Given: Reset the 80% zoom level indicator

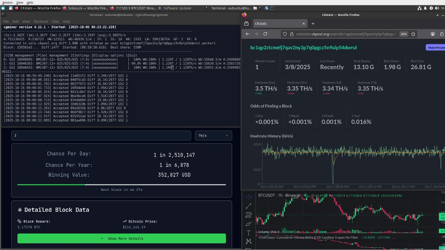Looking at the screenshot, I should tap(404, 34).
